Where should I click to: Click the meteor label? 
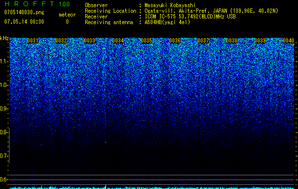[x=67, y=15]
